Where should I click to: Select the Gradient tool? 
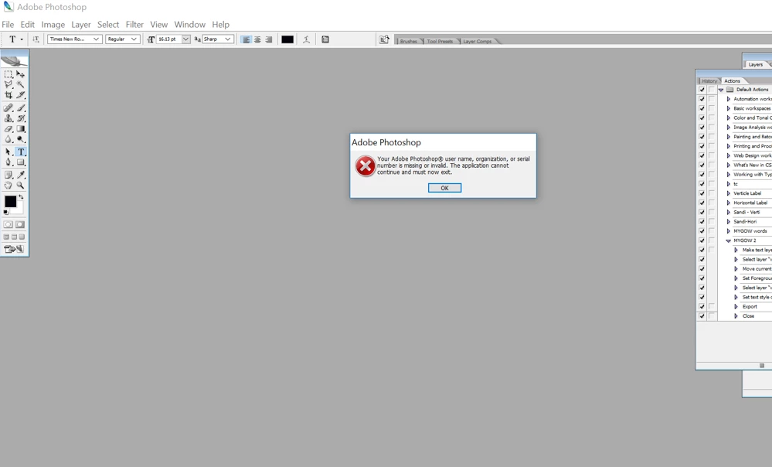(20, 128)
